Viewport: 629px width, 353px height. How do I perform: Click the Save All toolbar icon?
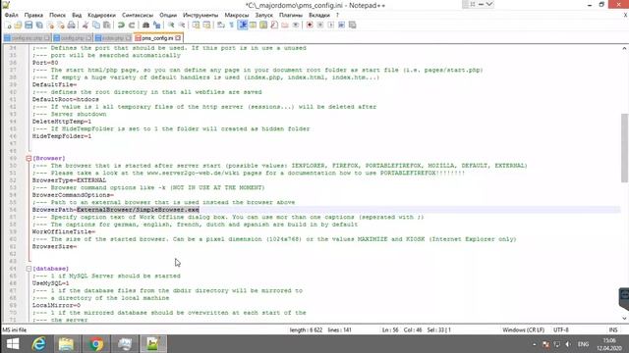39,25
